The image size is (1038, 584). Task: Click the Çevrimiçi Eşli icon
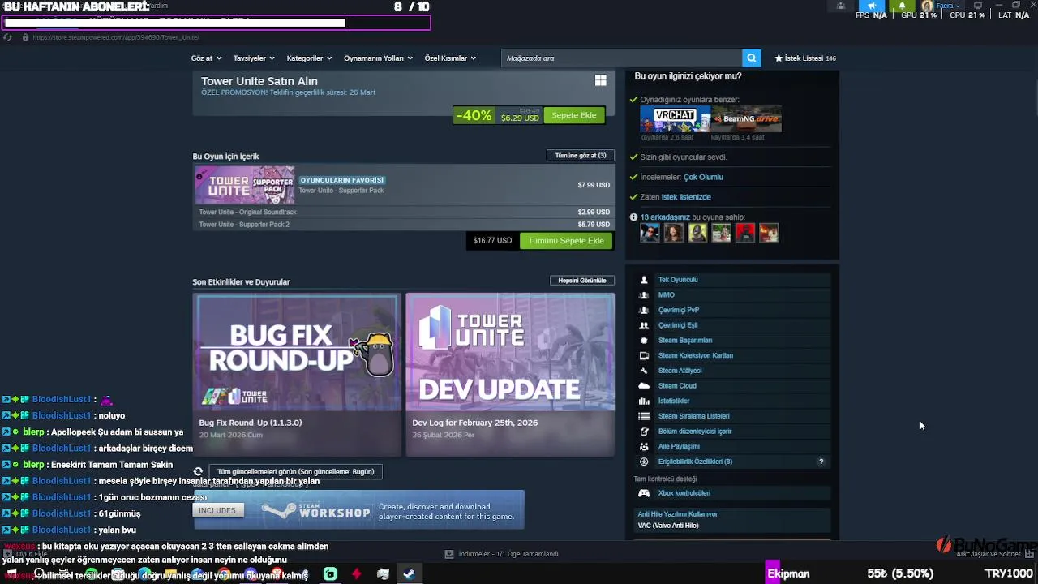pos(644,325)
